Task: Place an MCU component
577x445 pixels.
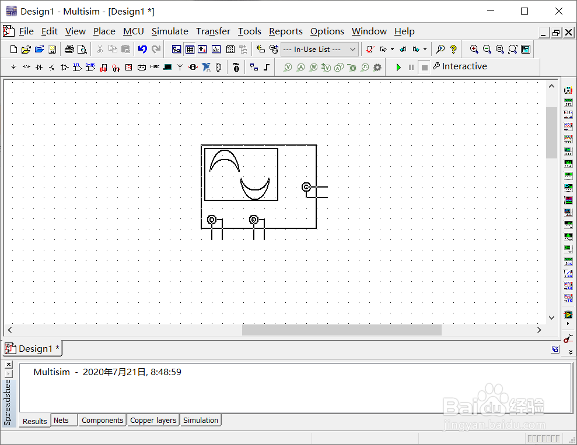Action: [236, 67]
